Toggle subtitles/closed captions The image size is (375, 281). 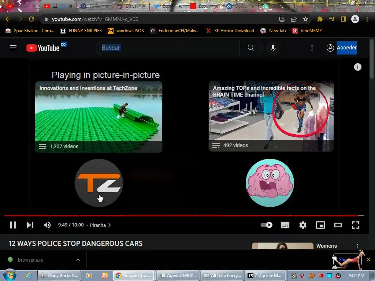(285, 225)
